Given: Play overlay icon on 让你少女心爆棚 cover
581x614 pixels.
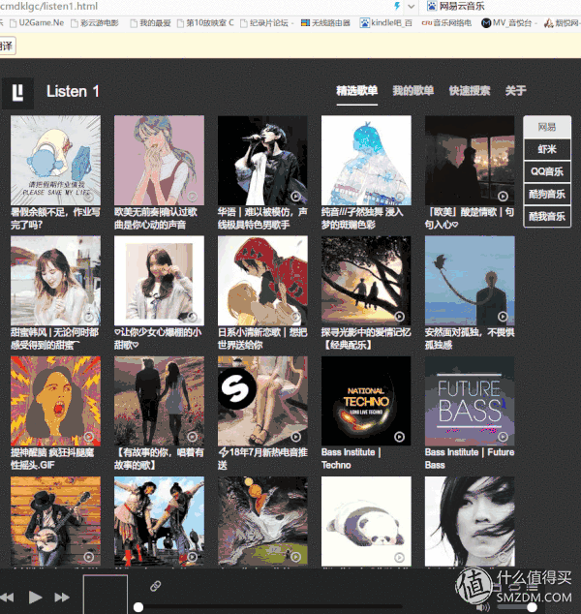Looking at the screenshot, I should coord(193,317).
